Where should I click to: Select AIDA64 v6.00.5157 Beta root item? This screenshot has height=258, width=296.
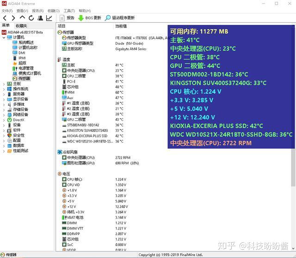[22, 32]
